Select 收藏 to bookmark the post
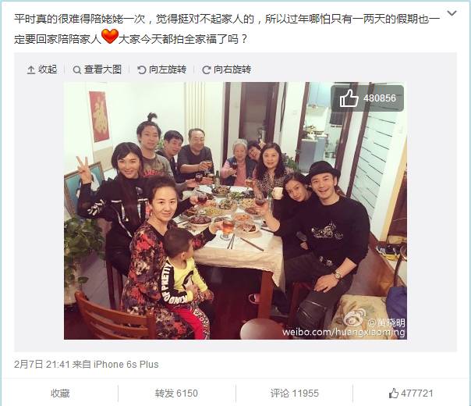The height and width of the screenshot is (406, 471). [x=60, y=393]
